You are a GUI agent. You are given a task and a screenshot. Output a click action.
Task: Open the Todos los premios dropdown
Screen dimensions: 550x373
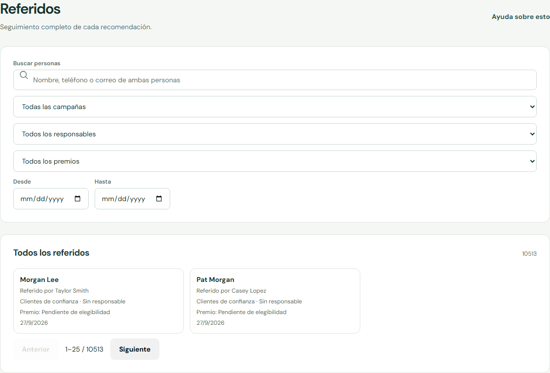point(275,161)
